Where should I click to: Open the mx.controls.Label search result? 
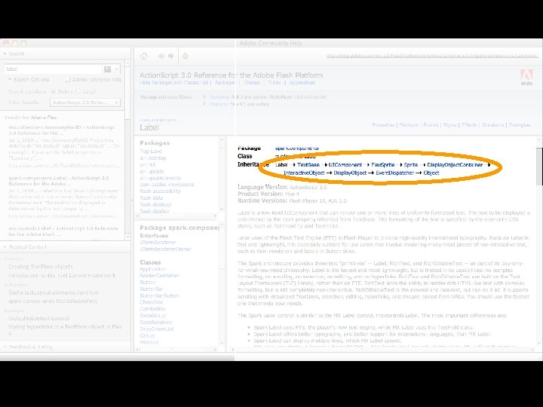click(x=63, y=231)
